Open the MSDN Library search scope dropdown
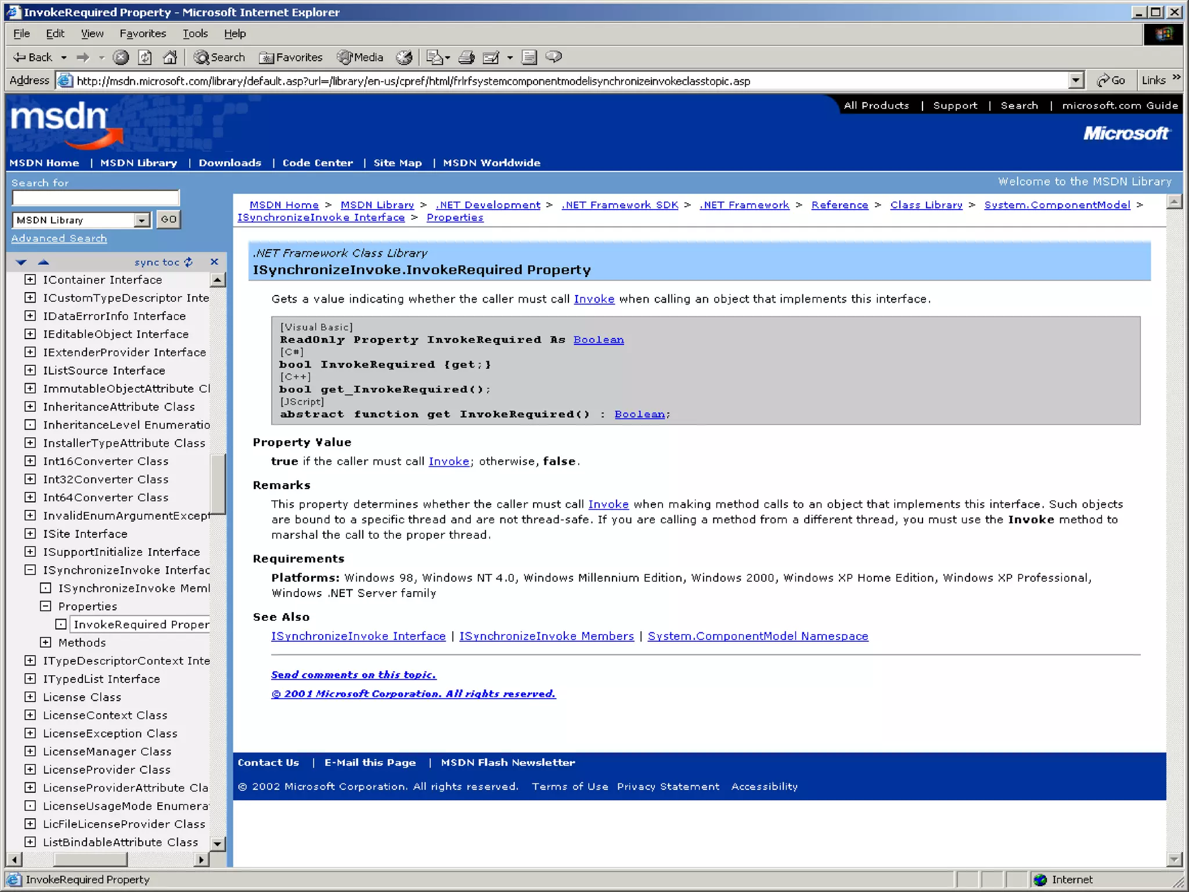Viewport: 1189px width, 892px height. click(x=141, y=220)
